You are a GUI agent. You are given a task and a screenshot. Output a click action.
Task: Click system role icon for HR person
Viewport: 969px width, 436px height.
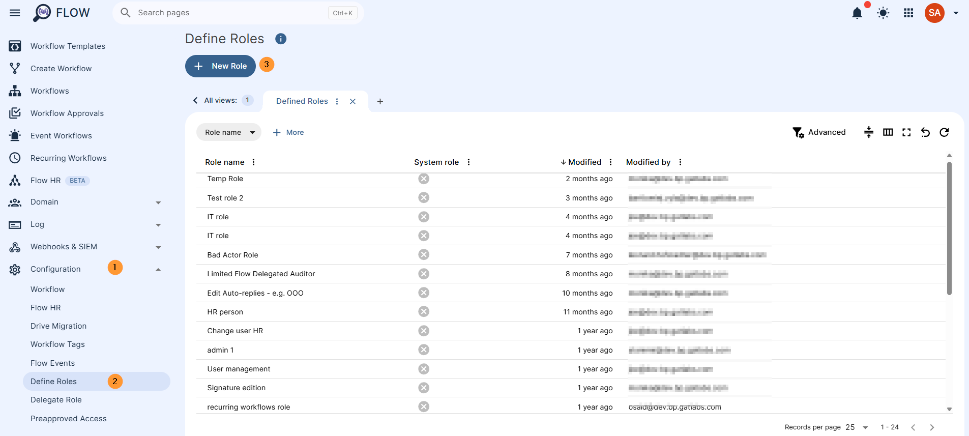pyautogui.click(x=424, y=312)
